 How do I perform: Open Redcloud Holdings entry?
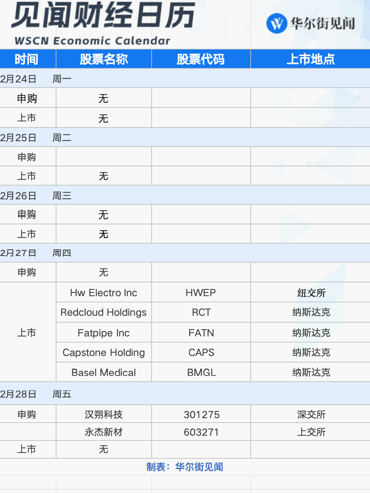coord(104,312)
